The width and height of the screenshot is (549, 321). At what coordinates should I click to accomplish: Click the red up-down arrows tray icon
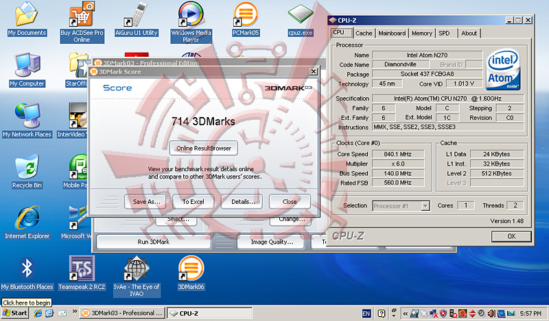pyautogui.click(x=472, y=313)
